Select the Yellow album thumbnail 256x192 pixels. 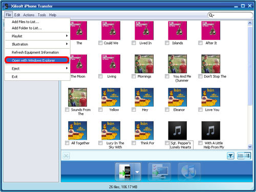pyautogui.click(x=111, y=97)
